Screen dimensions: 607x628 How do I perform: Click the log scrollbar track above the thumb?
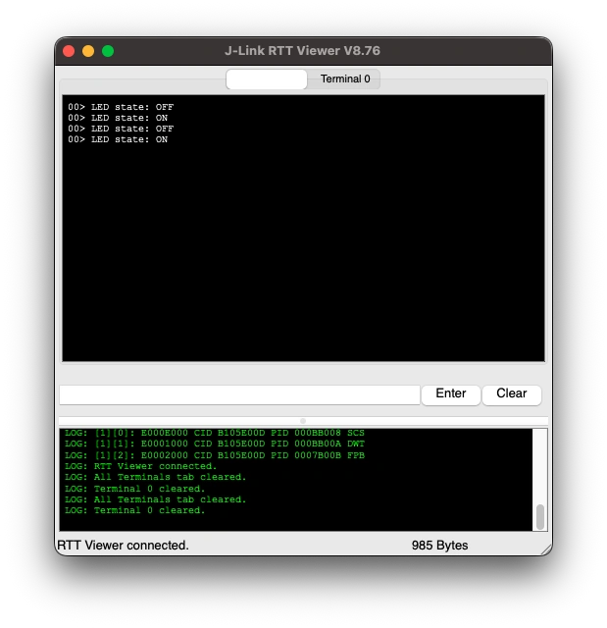point(539,466)
